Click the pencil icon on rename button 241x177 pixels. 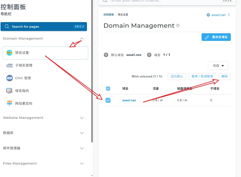point(207,37)
